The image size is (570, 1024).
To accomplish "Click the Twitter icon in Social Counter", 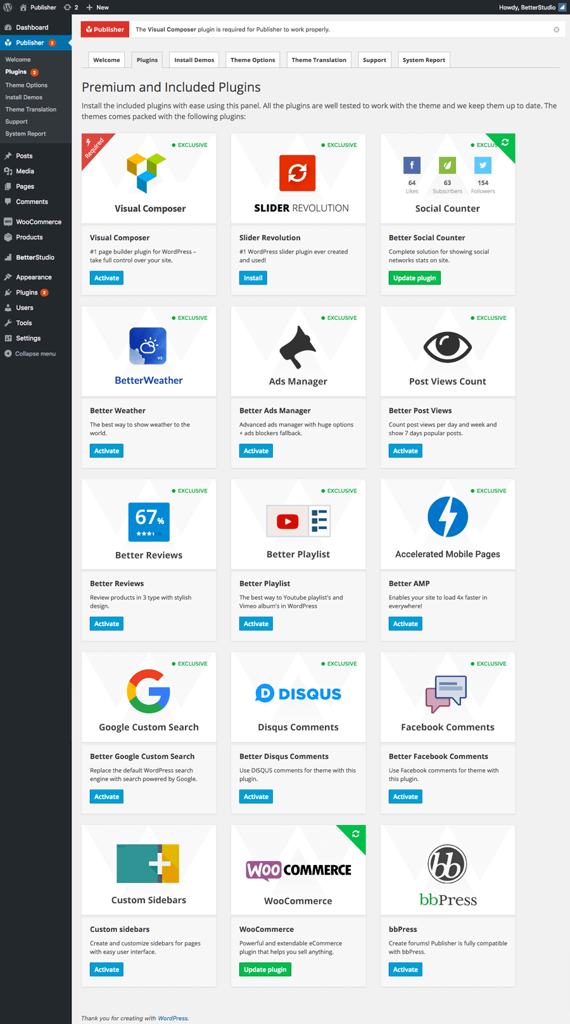I will tap(483, 165).
